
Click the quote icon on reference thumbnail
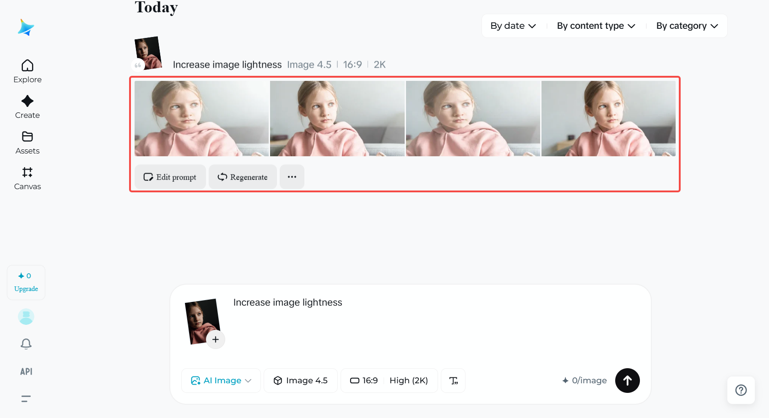pos(138,65)
